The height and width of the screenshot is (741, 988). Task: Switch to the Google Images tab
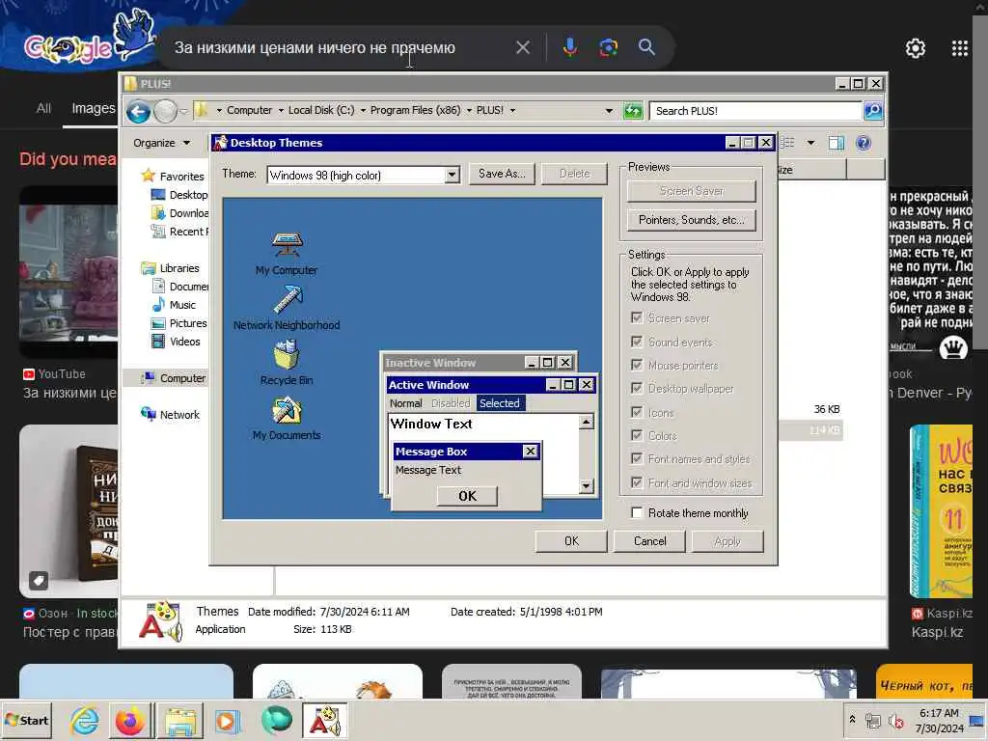[x=94, y=108]
